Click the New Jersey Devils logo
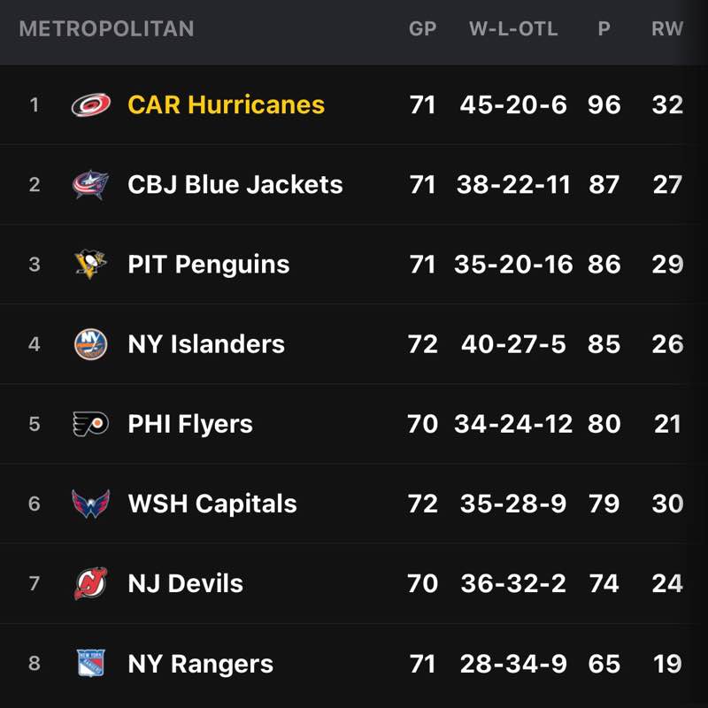 point(91,583)
